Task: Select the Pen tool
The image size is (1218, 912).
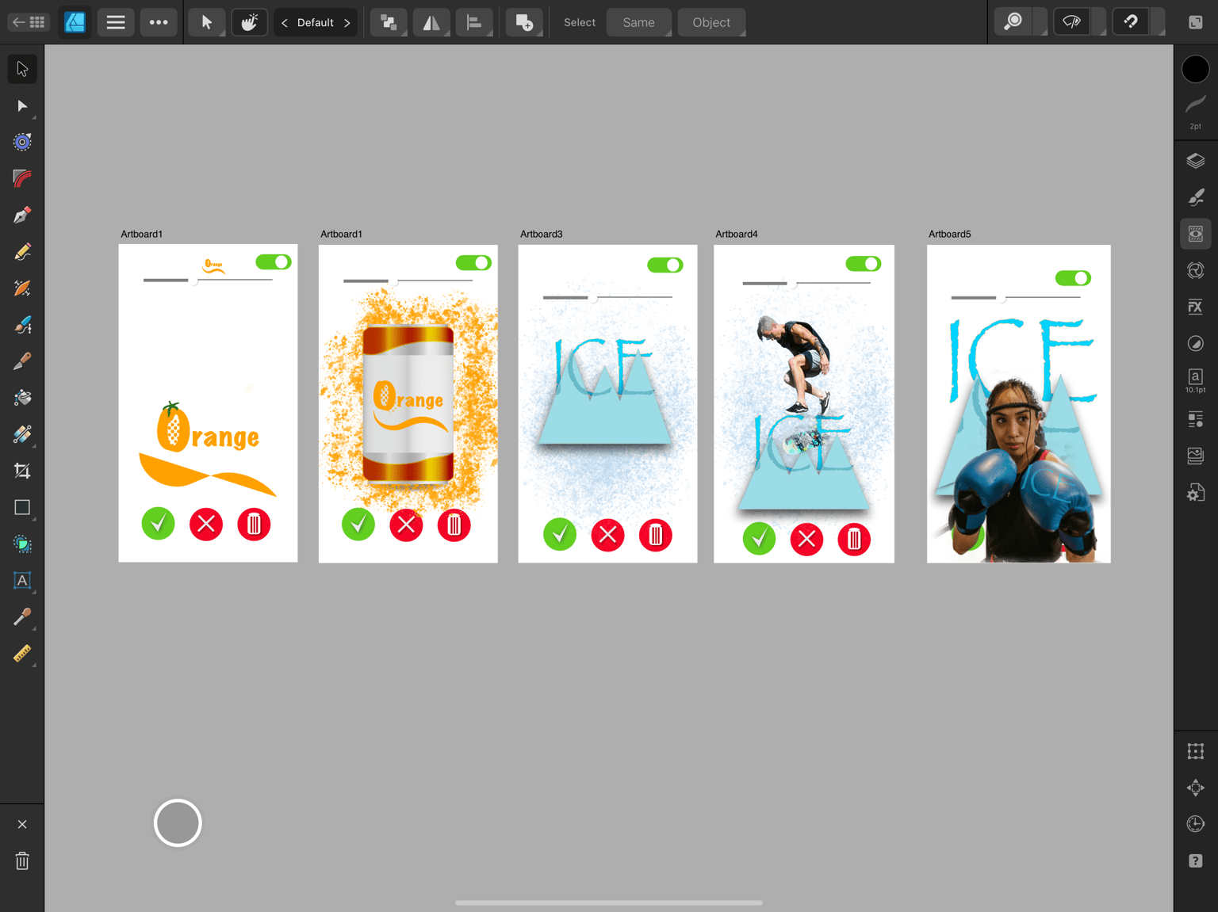Action: [22, 215]
